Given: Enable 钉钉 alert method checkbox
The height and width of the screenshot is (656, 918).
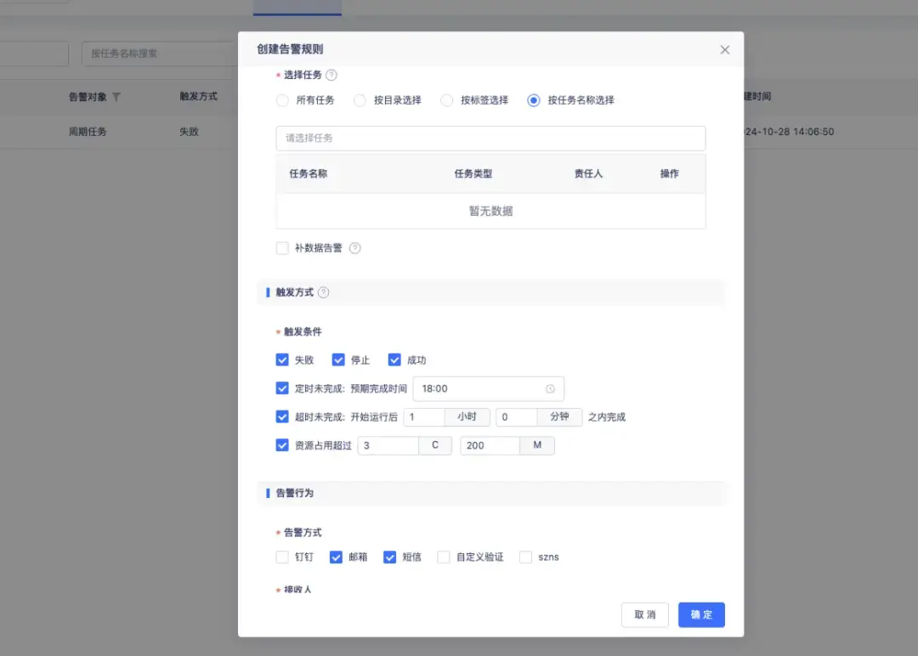Looking at the screenshot, I should [x=282, y=557].
